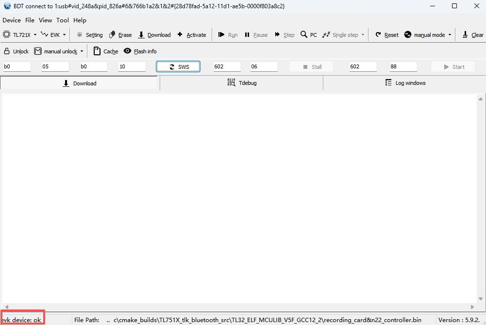Click the input field containing 10
The width and height of the screenshot is (486, 325).
[x=132, y=66]
